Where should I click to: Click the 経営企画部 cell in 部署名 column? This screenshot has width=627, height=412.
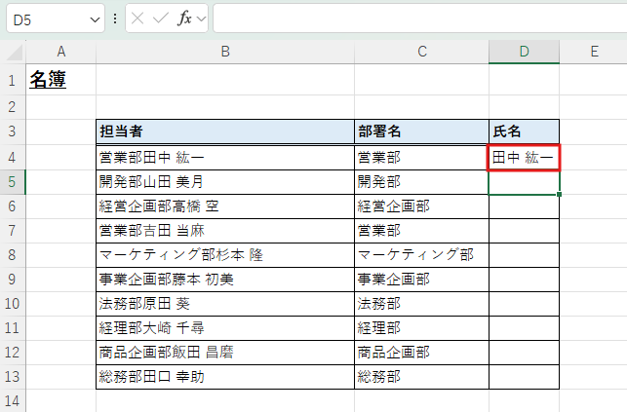[421, 206]
